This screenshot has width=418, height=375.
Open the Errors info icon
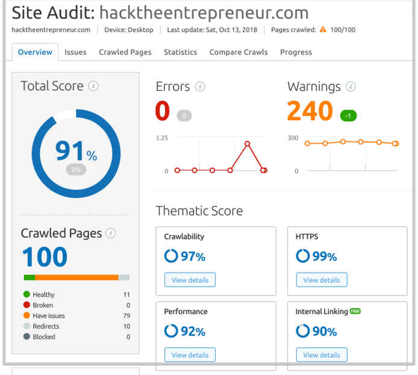coord(200,87)
